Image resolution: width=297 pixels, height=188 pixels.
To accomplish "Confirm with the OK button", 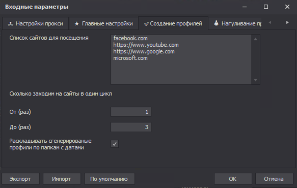I will click(233, 179).
